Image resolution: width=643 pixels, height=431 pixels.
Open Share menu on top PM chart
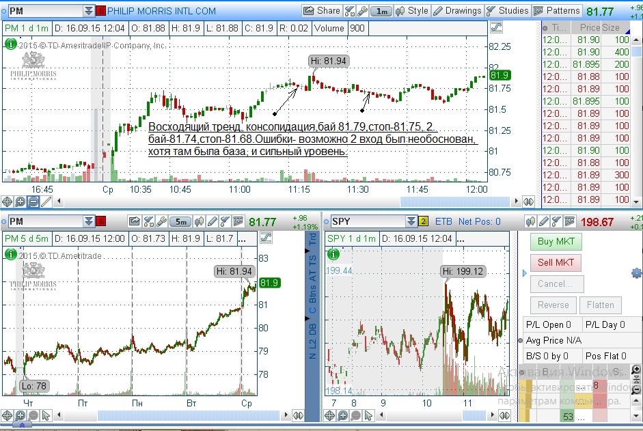(322, 11)
